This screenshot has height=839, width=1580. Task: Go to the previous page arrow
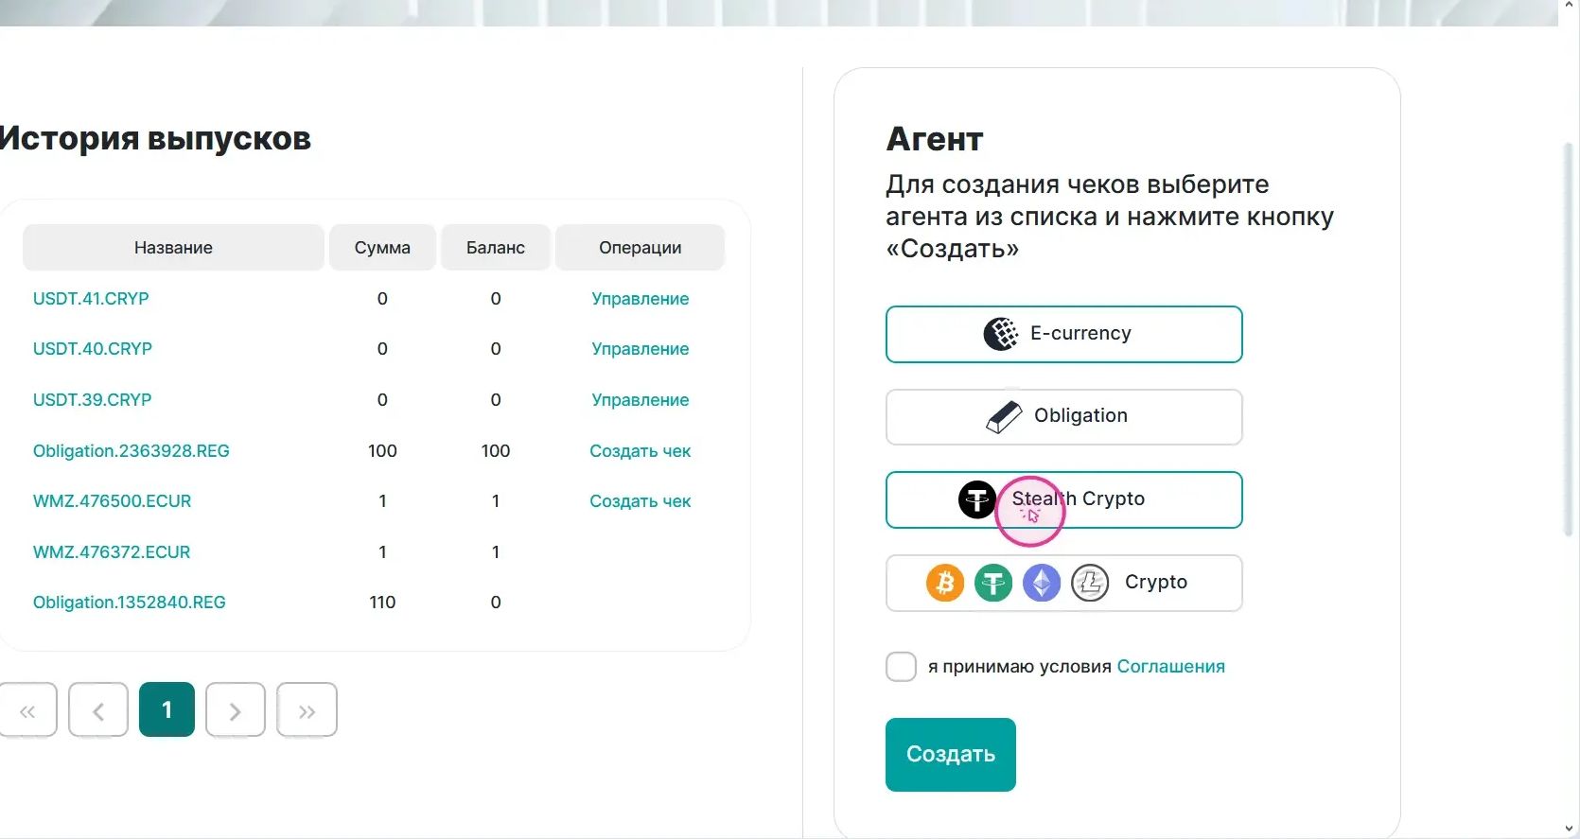(x=97, y=710)
